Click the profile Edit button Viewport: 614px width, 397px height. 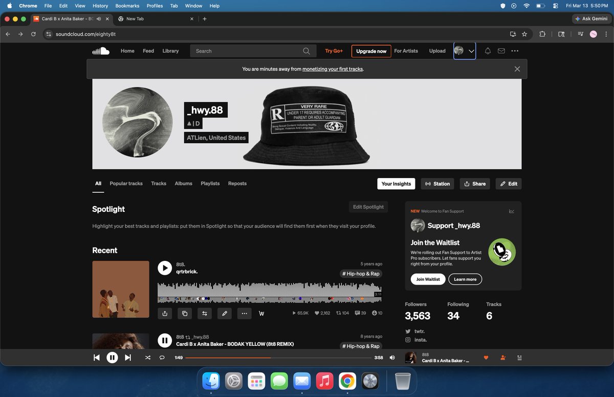click(x=509, y=184)
